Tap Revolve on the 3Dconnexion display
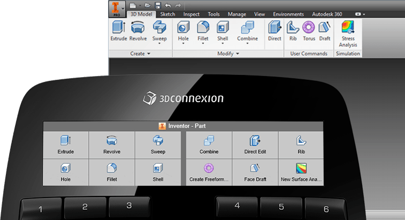Image resolution: width=405 pixels, height=220 pixels. pyautogui.click(x=112, y=145)
